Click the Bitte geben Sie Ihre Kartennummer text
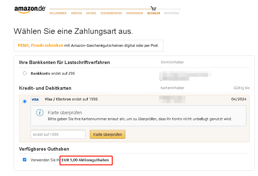258x176 pixels. tap(140, 119)
